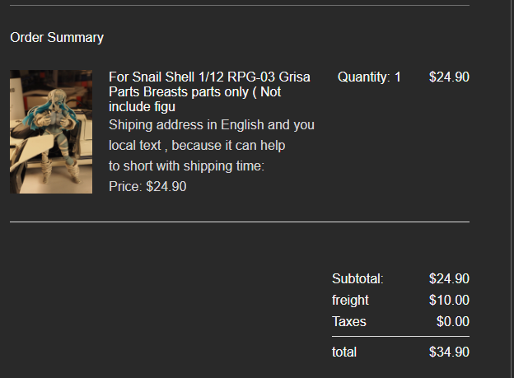This screenshot has width=514, height=378.
Task: Click the Subtotal label
Action: click(357, 278)
